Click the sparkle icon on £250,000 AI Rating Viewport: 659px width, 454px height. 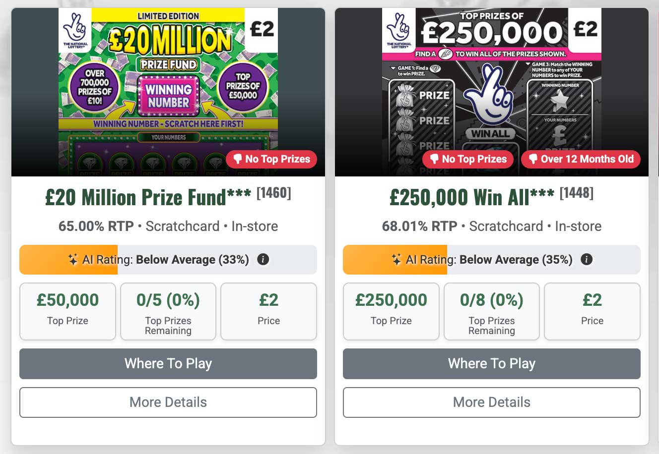[x=396, y=259]
